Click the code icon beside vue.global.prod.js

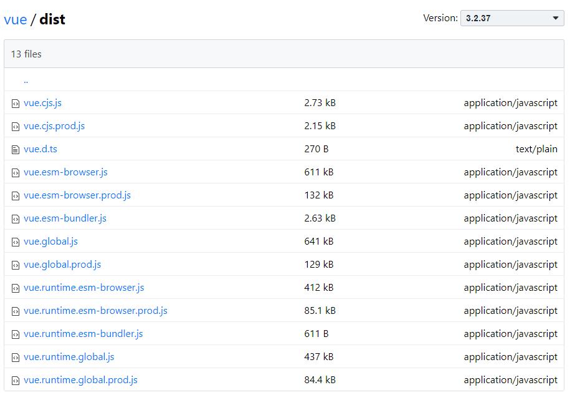(16, 265)
